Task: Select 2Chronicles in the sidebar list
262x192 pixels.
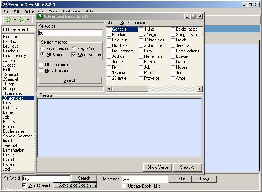Action: point(18,98)
